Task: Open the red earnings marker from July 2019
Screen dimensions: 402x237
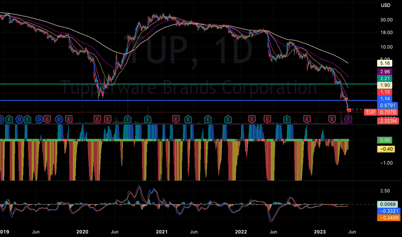Action: pos(47,119)
